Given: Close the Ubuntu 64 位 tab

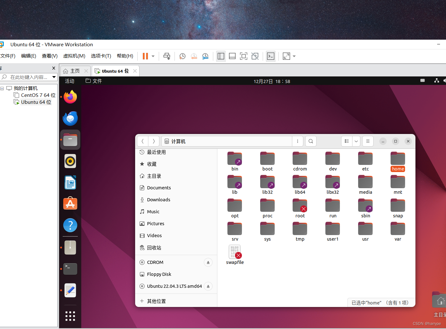Looking at the screenshot, I should coord(135,71).
